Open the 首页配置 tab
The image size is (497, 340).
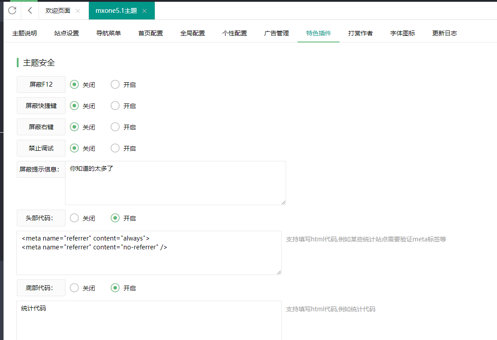150,33
